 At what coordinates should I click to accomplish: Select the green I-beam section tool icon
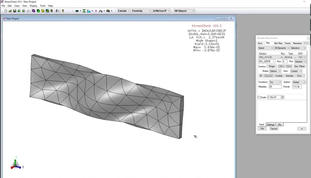point(84,11)
